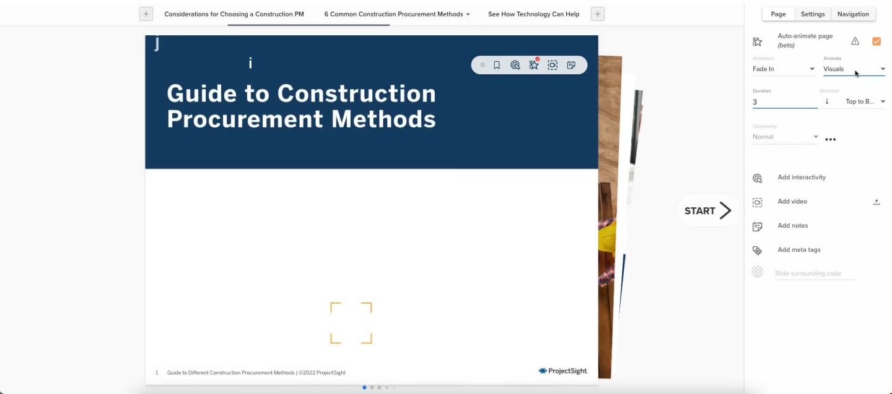Image resolution: width=892 pixels, height=394 pixels.
Task: Switch to the Settings tab
Action: coord(813,14)
